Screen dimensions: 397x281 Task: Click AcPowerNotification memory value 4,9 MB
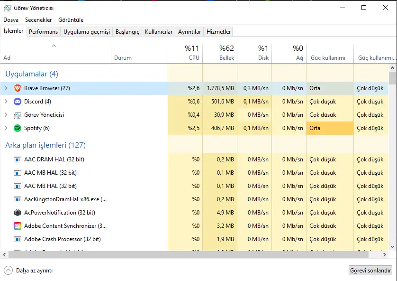226,213
